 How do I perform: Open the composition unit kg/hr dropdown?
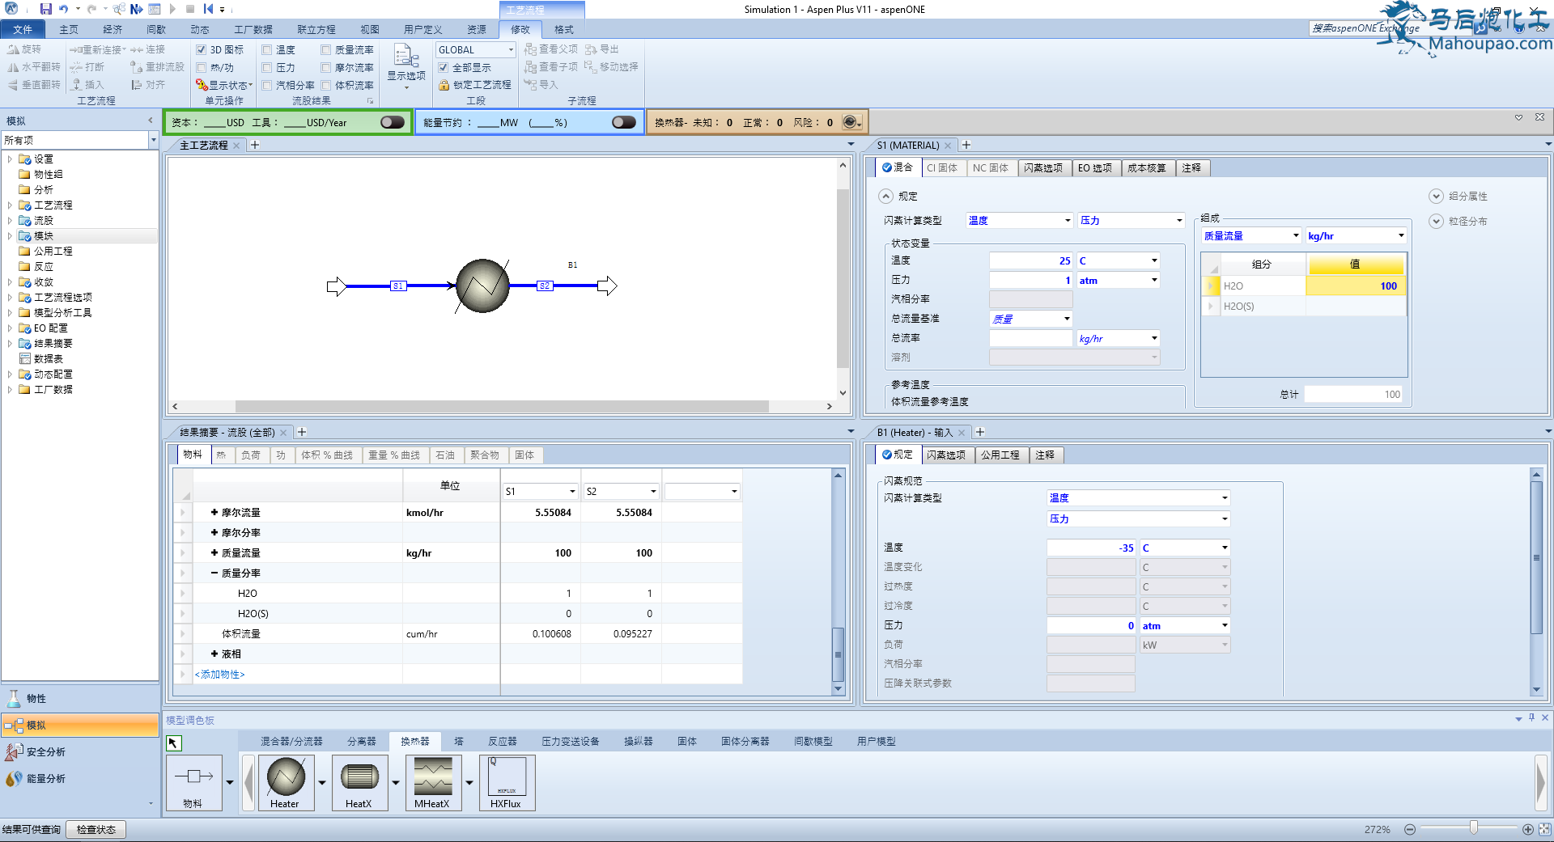tap(1401, 235)
